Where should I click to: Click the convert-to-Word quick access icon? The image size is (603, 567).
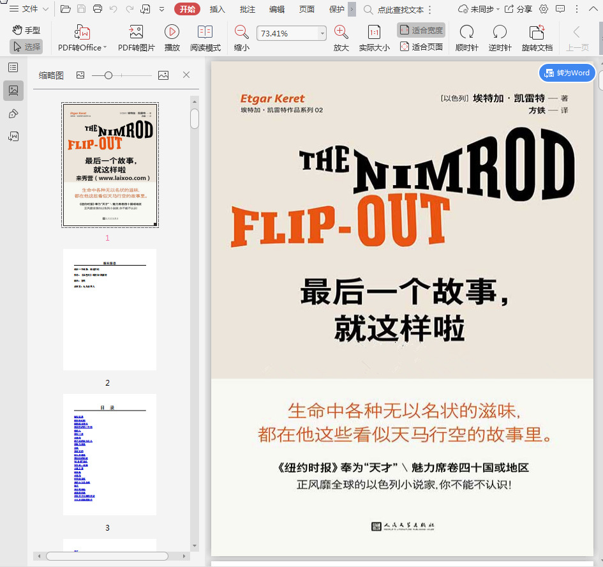point(145,9)
